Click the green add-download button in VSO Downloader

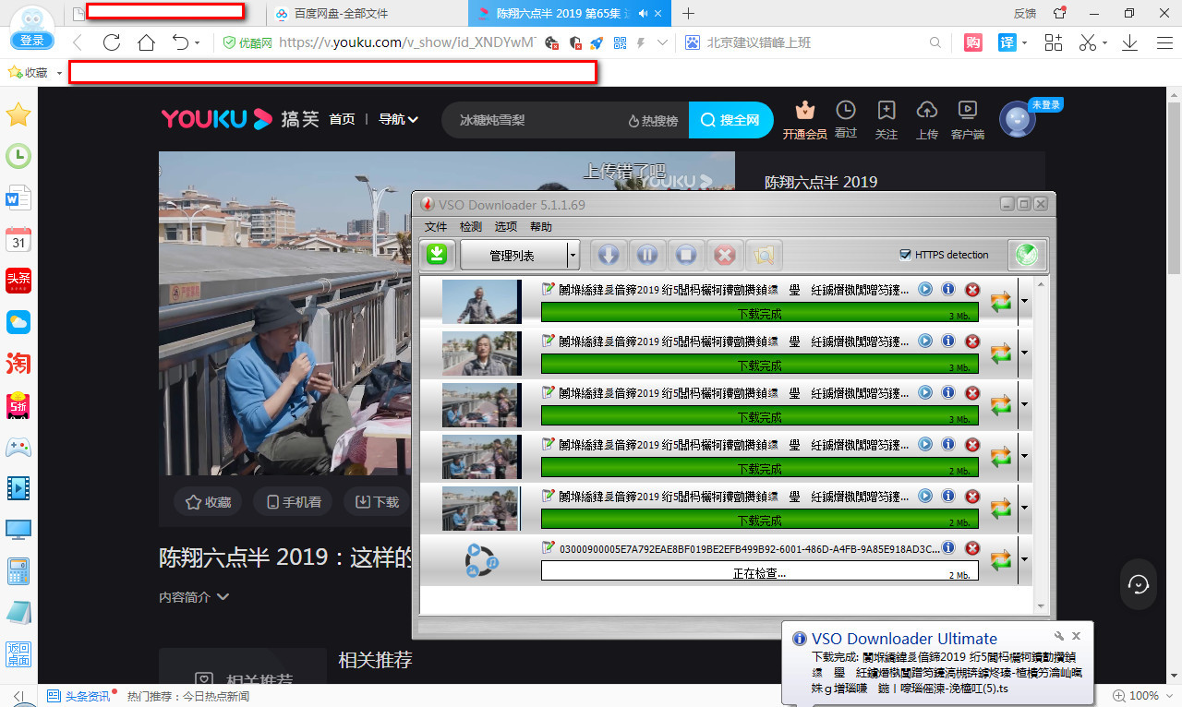(438, 255)
